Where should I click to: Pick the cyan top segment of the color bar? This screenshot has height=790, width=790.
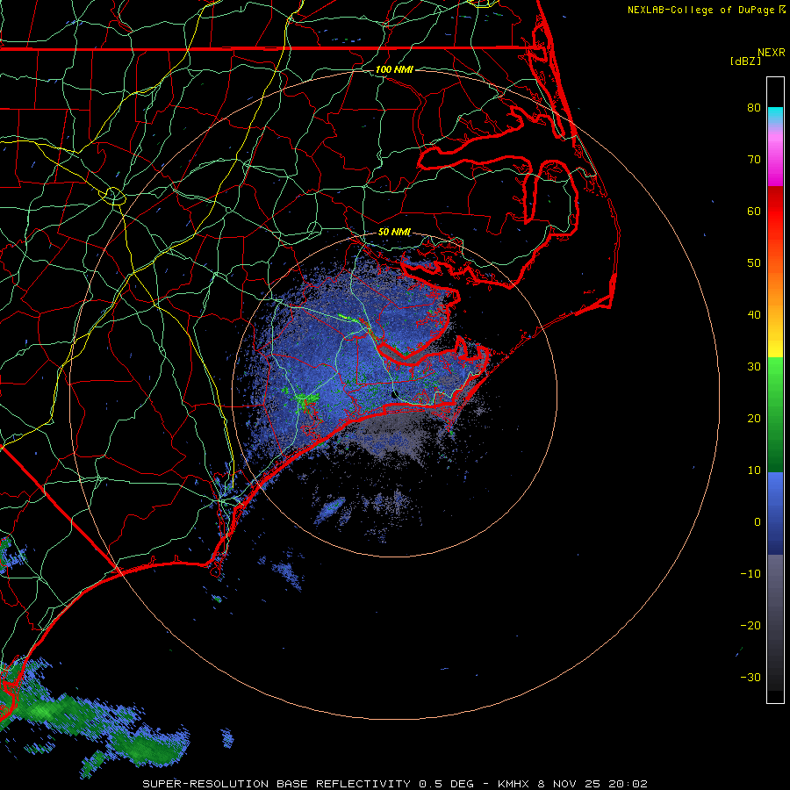775,115
